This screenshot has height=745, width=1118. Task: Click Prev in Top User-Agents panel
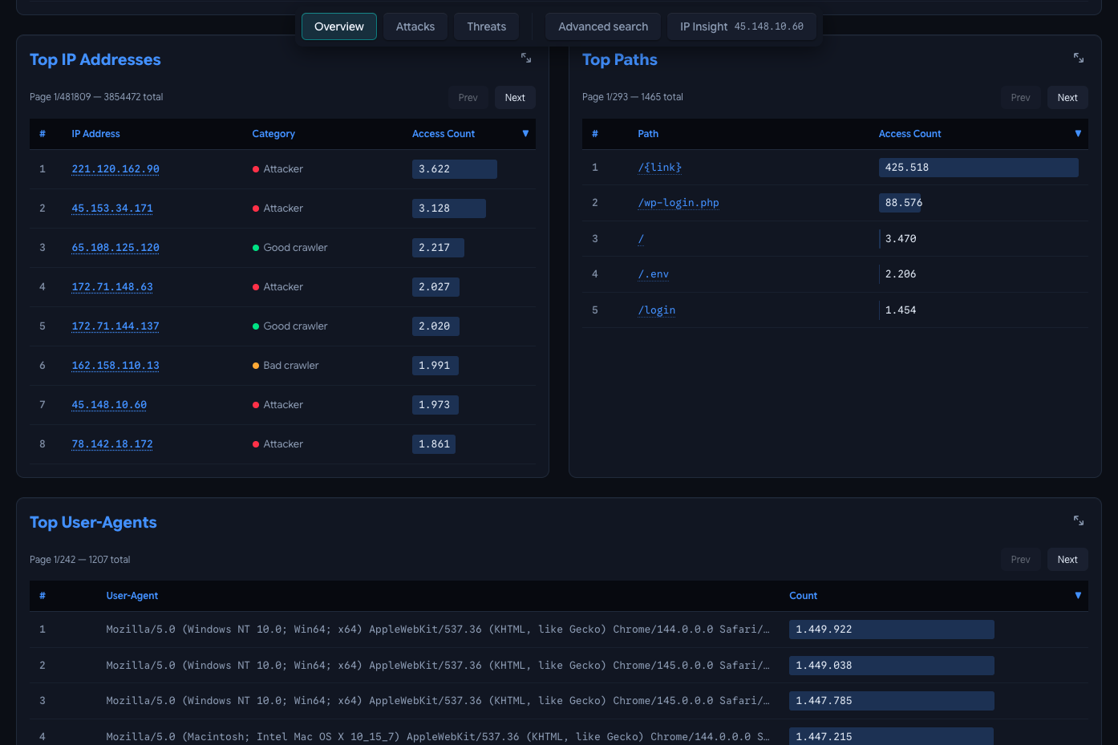click(x=1021, y=560)
